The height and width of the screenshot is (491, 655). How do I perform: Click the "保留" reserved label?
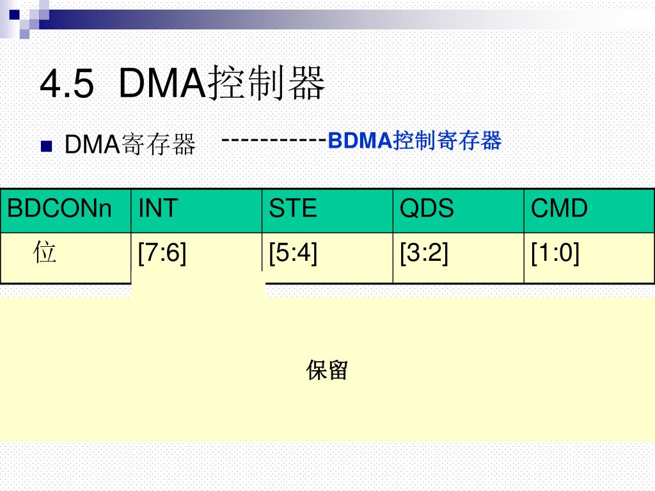pyautogui.click(x=327, y=370)
